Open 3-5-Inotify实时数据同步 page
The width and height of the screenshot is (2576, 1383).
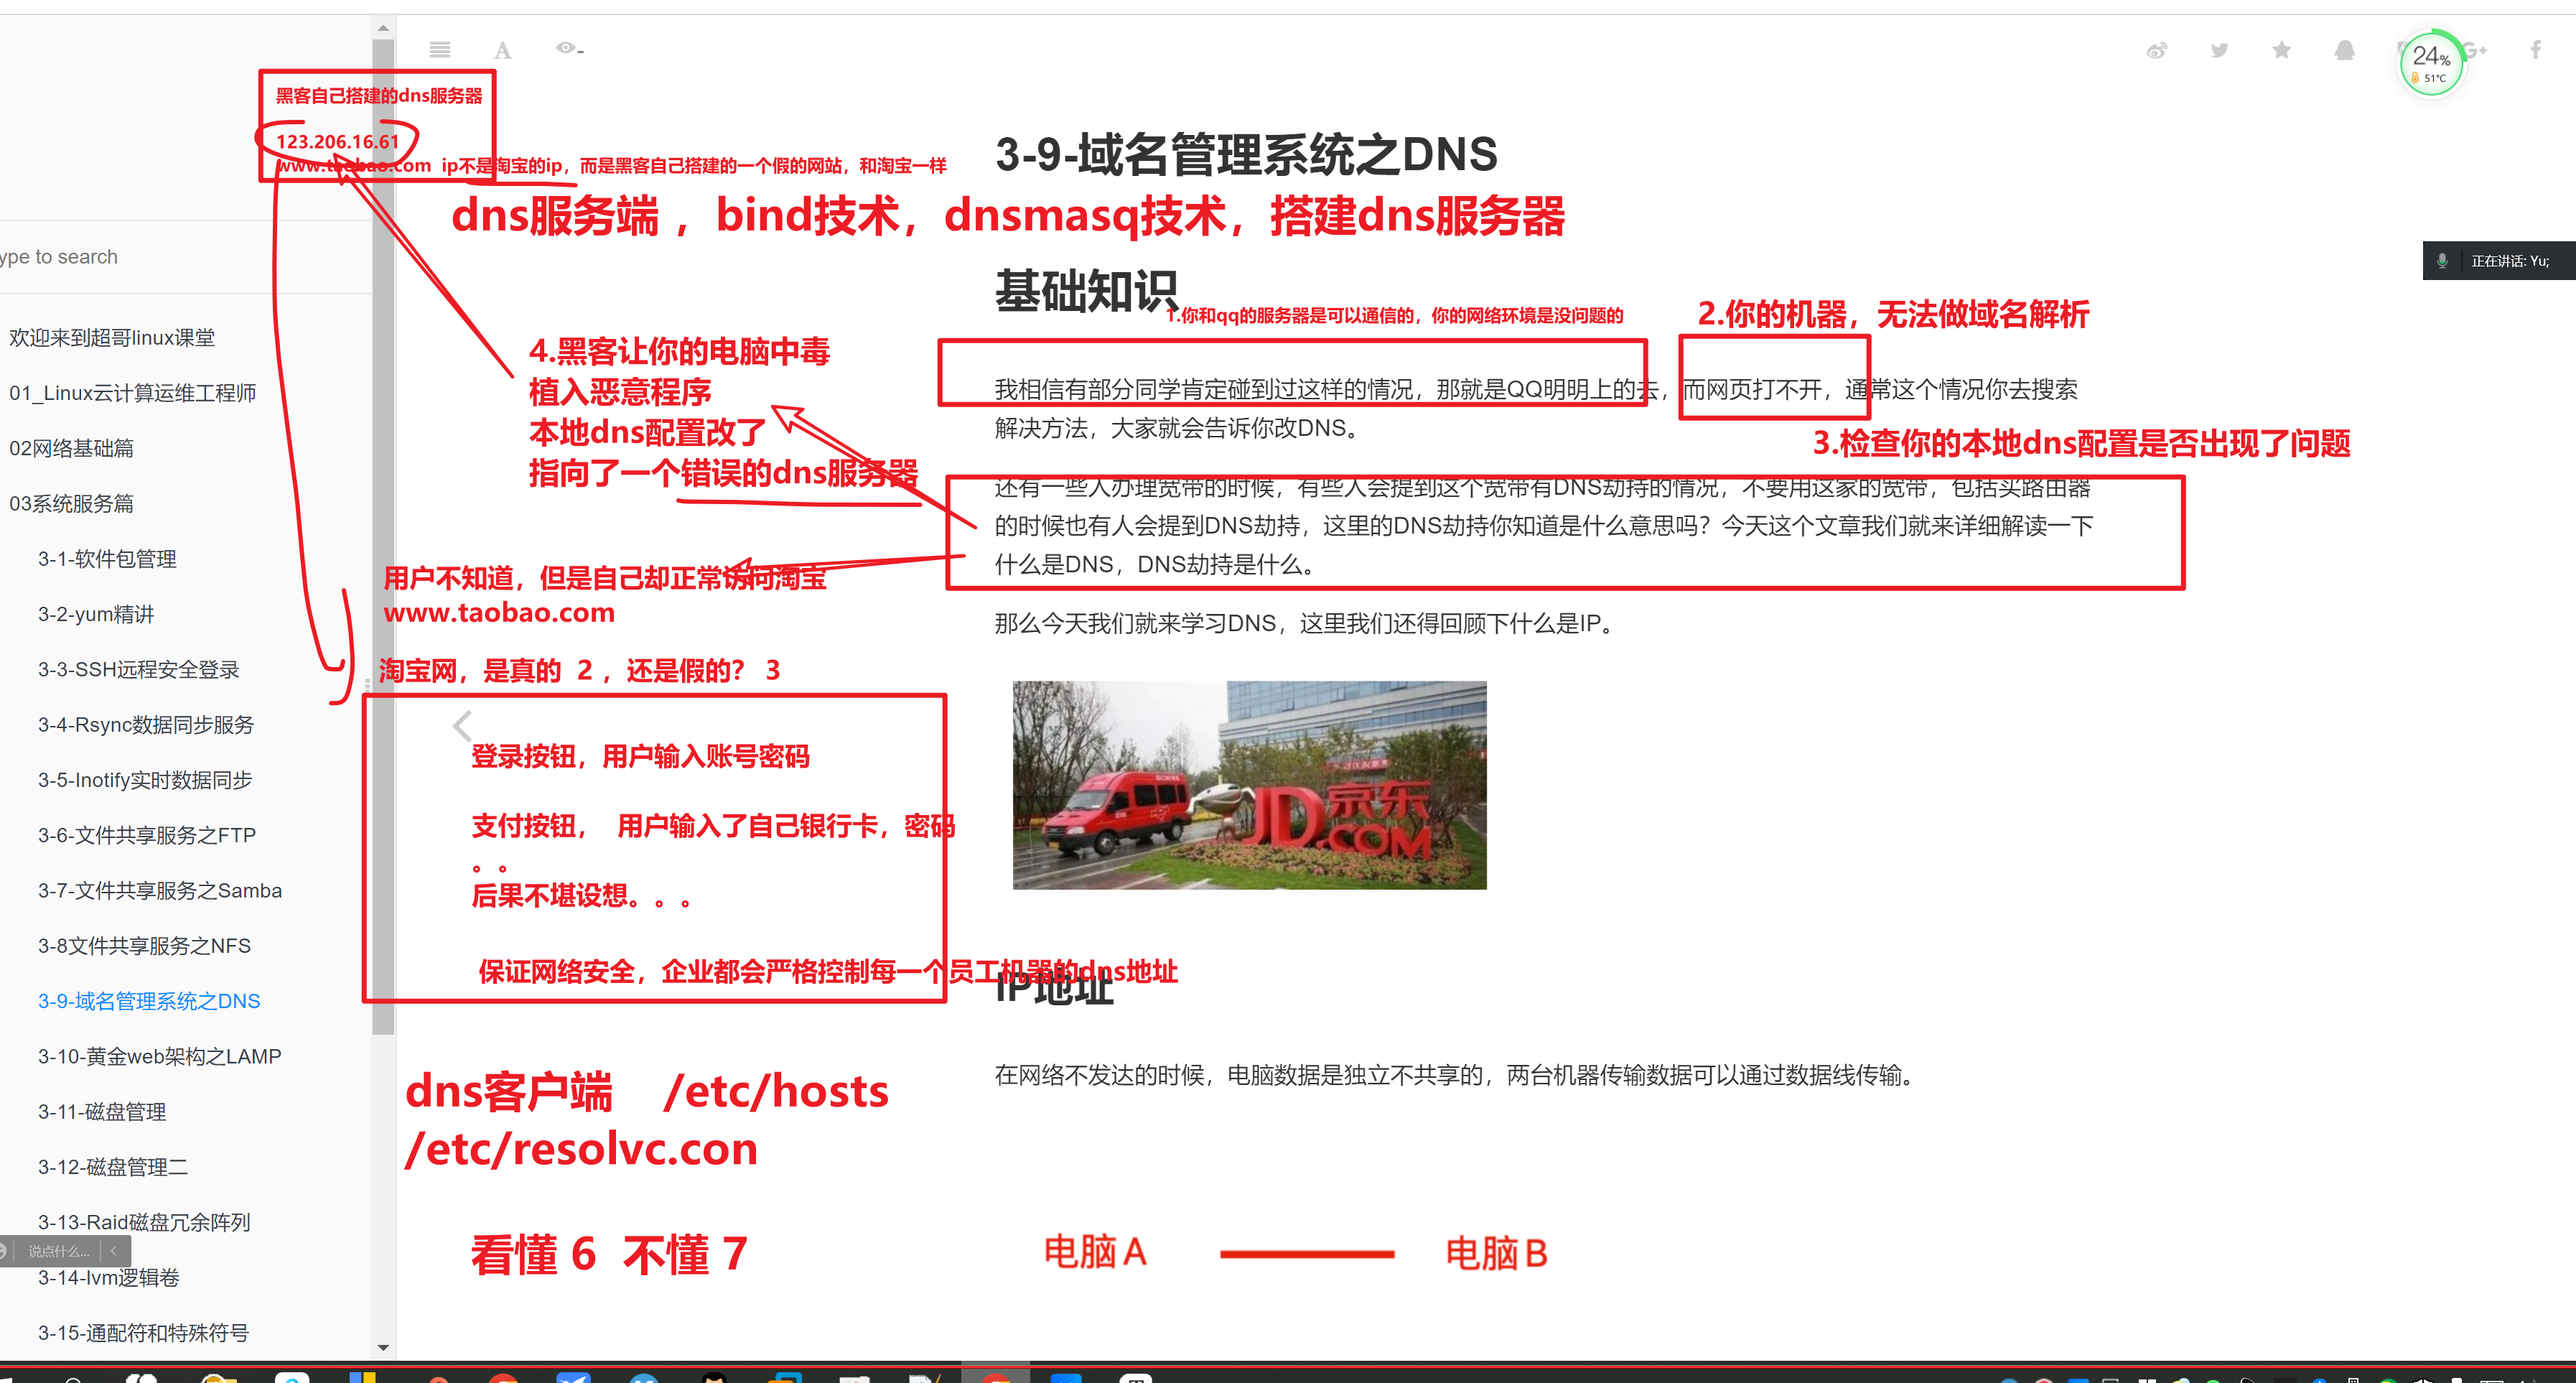point(145,780)
